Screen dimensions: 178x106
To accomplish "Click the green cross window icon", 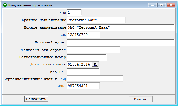I will tap(5, 5).
